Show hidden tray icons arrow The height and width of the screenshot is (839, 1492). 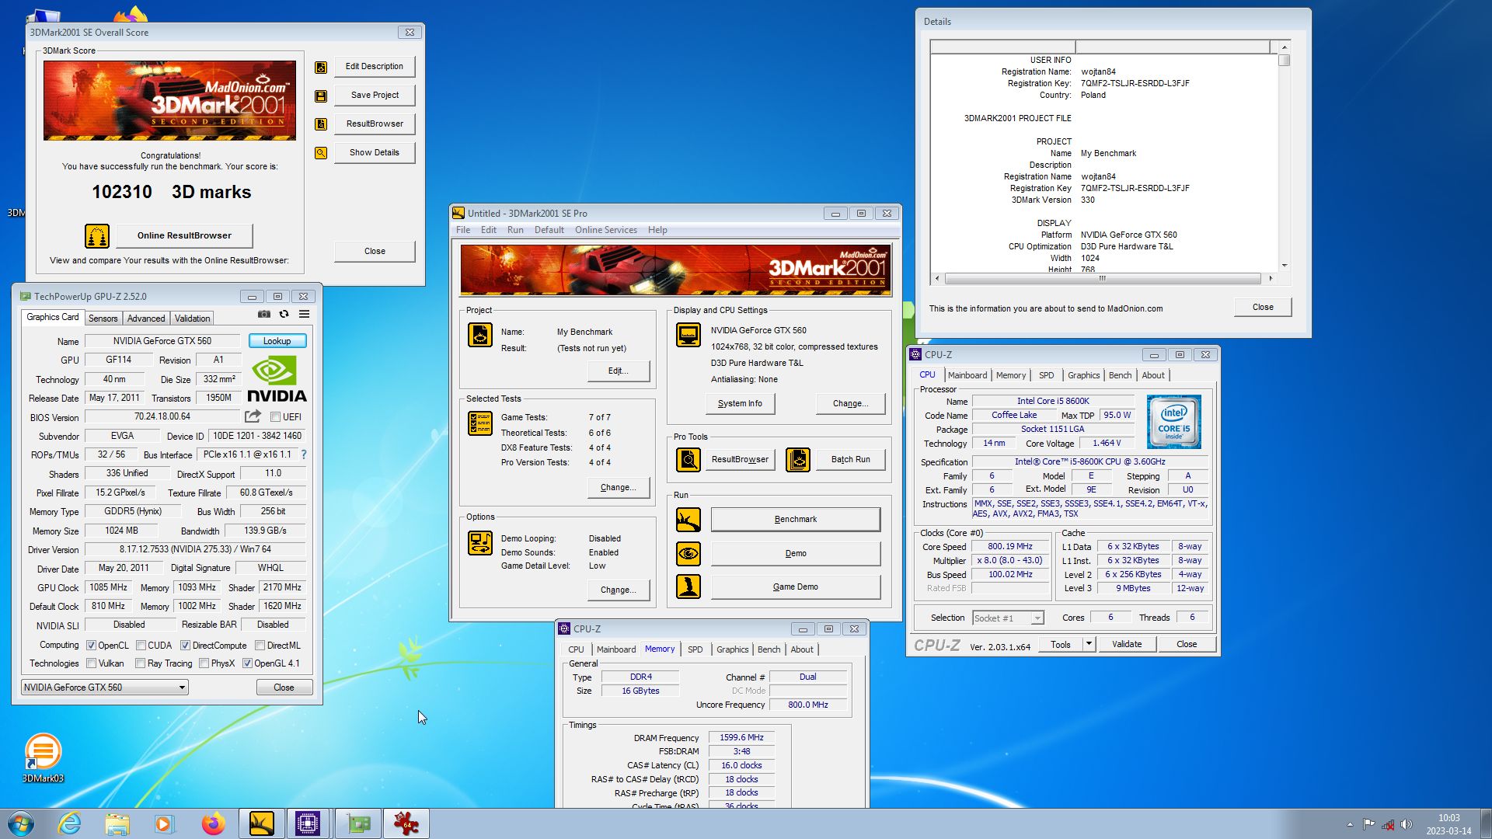tap(1350, 824)
